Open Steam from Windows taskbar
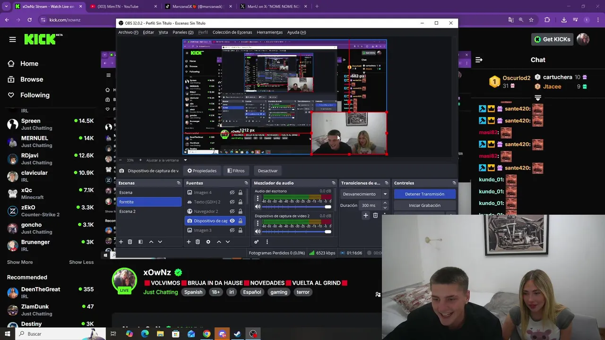This screenshot has width=605, height=340. pos(238,334)
